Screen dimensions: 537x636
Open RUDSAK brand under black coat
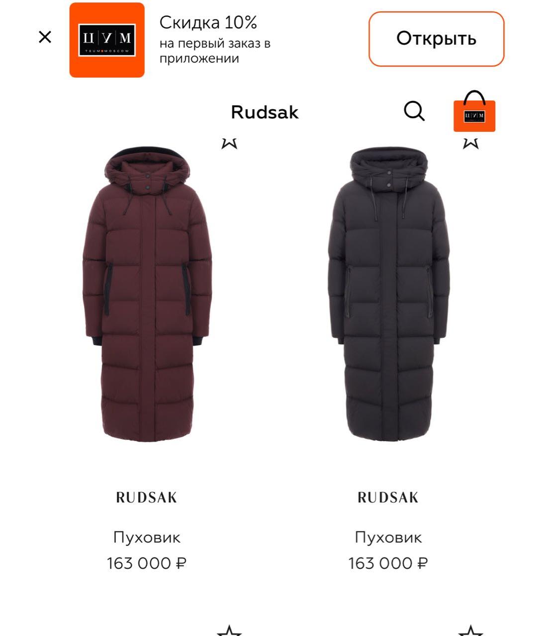388,498
